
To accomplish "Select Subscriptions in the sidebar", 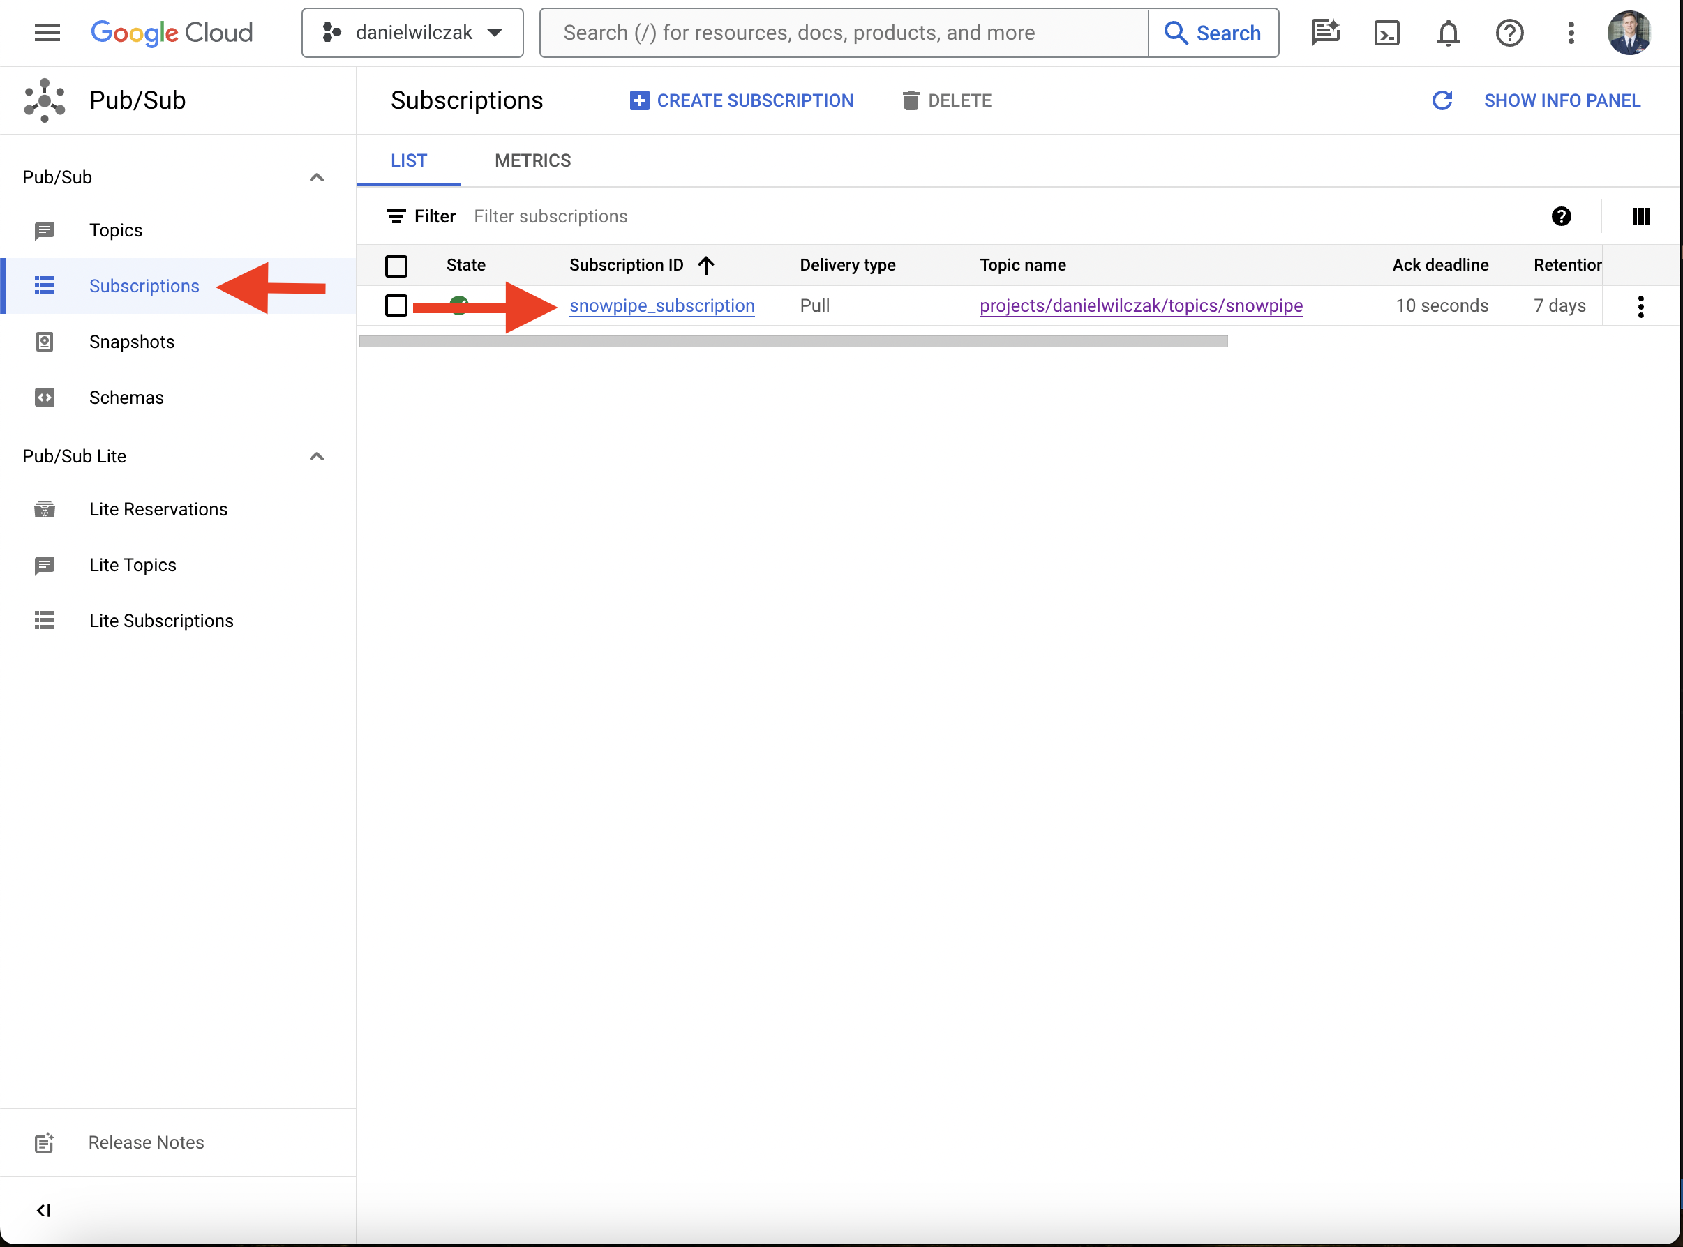I will 144,286.
